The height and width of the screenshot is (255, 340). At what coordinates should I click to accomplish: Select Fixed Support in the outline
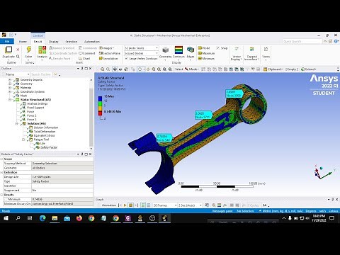(35, 108)
